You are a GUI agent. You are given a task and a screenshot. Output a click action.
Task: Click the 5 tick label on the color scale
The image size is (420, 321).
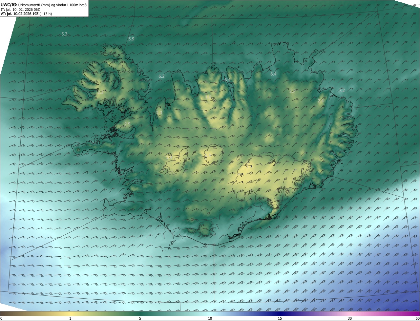(x=140, y=318)
